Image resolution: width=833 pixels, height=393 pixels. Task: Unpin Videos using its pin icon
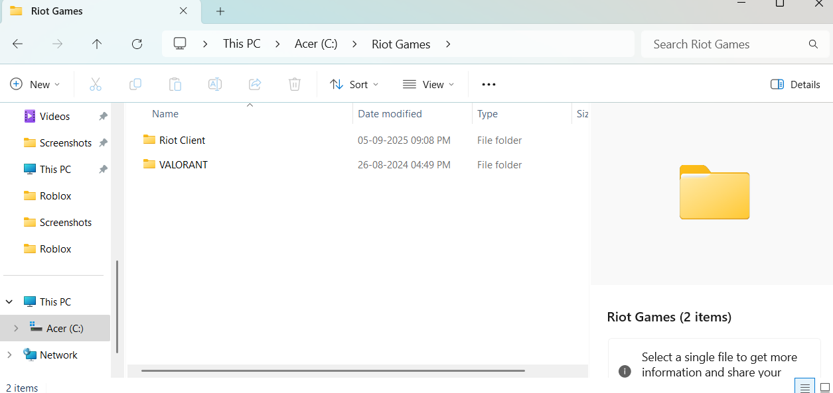pyautogui.click(x=103, y=116)
